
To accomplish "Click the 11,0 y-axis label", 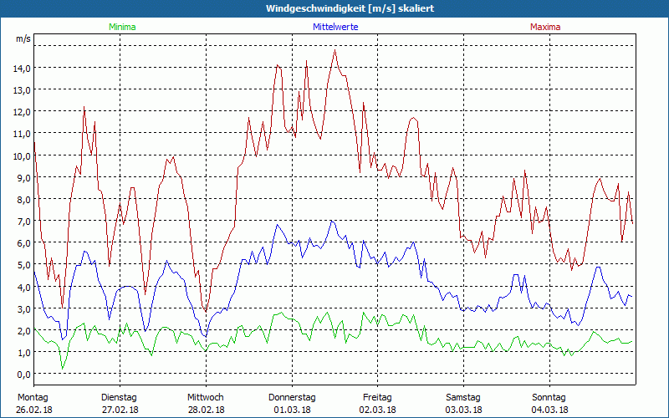I will click(x=22, y=134).
